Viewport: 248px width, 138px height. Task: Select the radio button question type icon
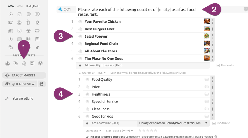(x=11, y=14)
